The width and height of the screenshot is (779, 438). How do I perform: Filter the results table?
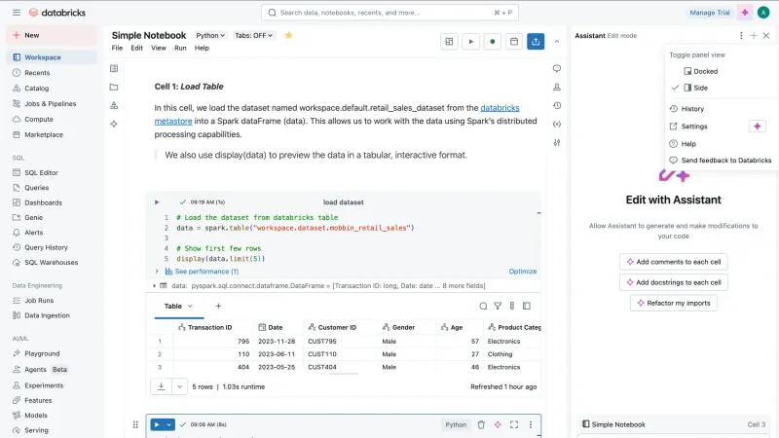(x=498, y=306)
